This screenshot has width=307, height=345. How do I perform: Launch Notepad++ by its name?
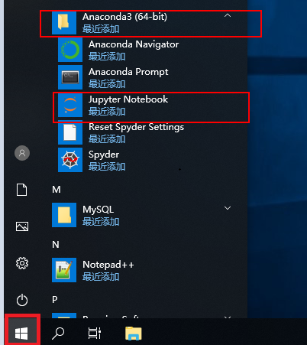(x=108, y=265)
